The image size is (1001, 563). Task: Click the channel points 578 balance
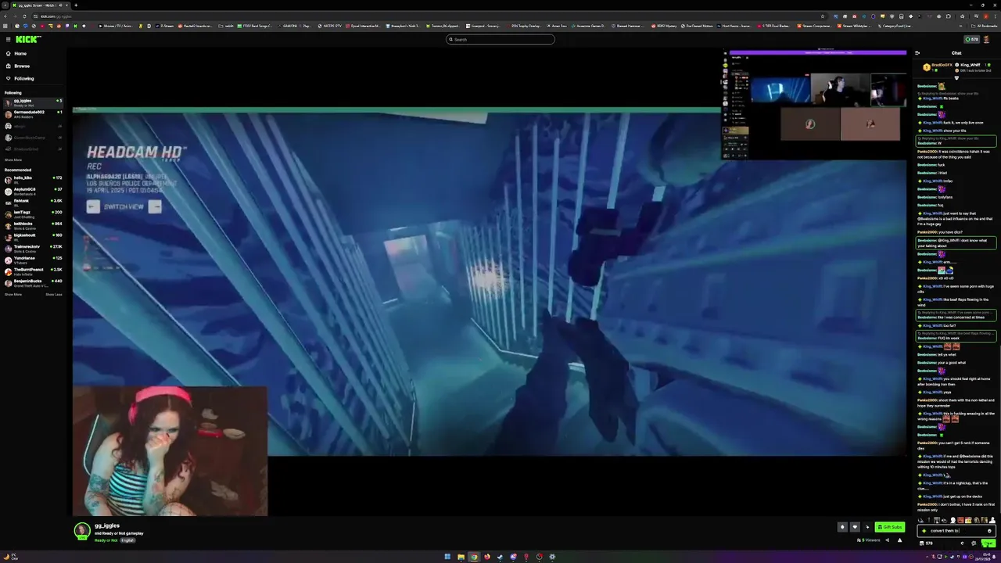point(927,543)
